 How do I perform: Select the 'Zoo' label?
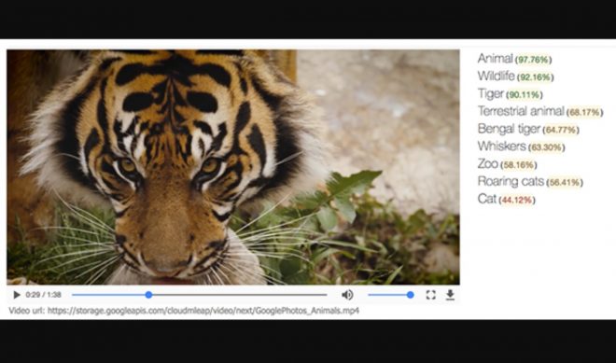point(488,163)
